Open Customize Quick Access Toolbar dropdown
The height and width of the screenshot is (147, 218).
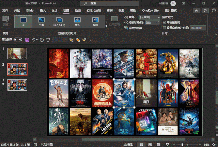click(x=91, y=40)
